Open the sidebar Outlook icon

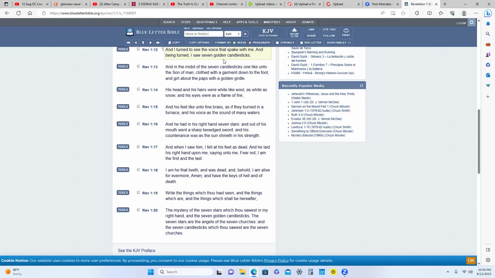pyautogui.click(x=488, y=75)
